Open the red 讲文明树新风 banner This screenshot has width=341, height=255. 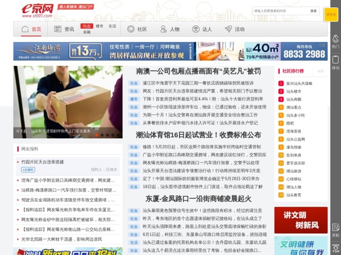point(301,220)
